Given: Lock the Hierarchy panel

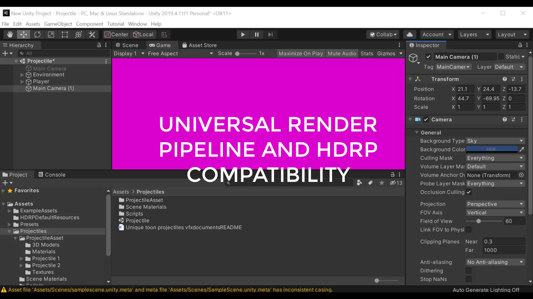Looking at the screenshot, I should coord(99,45).
